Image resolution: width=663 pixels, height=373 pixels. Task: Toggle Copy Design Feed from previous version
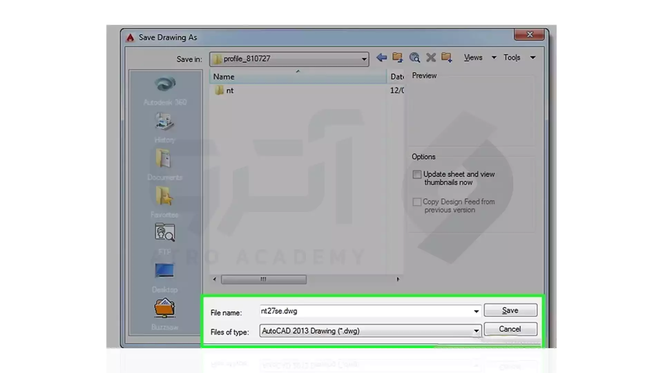pyautogui.click(x=417, y=202)
